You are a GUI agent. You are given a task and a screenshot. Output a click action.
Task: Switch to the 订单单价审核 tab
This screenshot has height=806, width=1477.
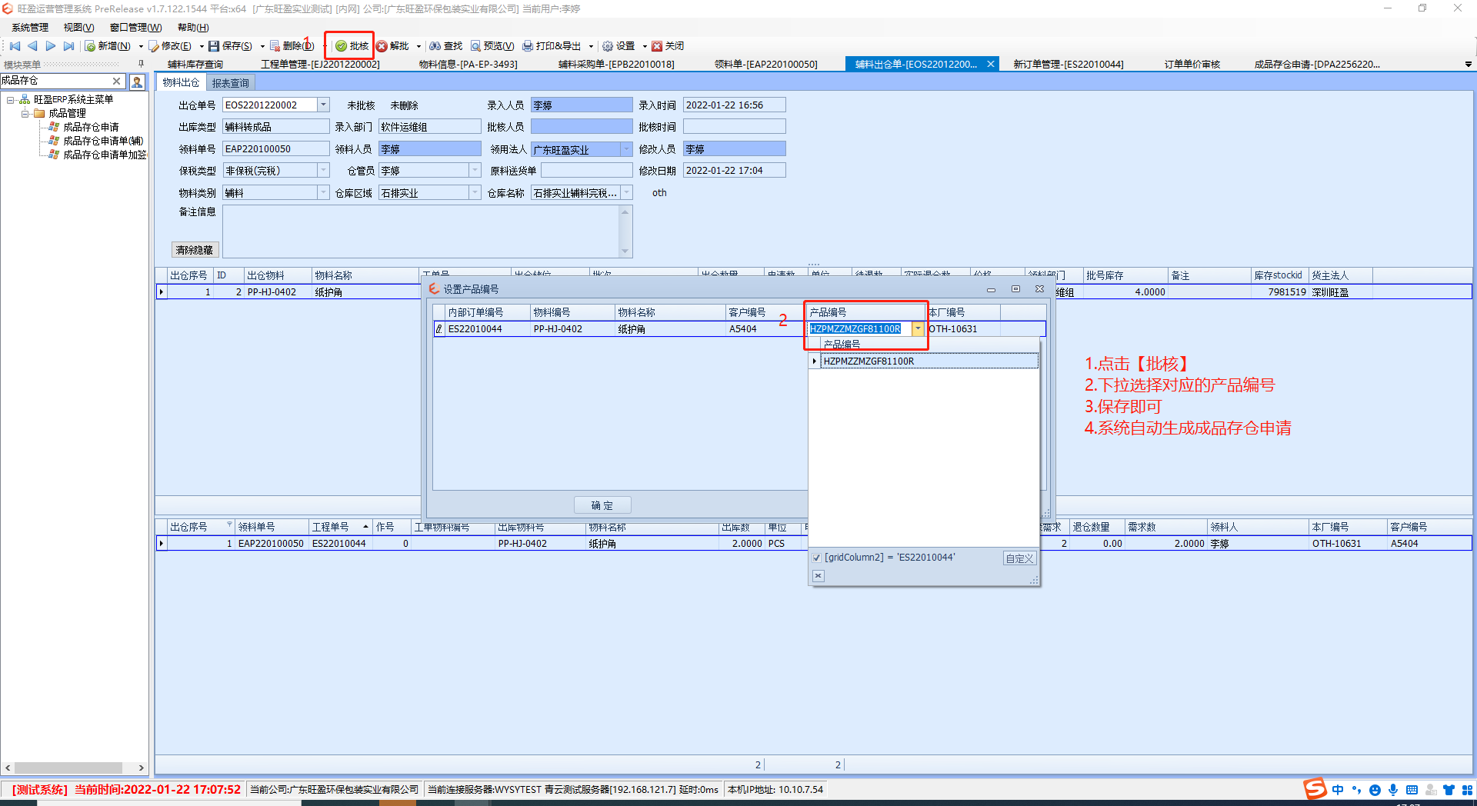click(x=1192, y=65)
